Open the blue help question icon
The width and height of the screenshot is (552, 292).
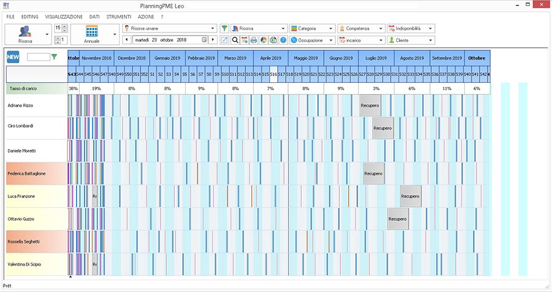(283, 40)
